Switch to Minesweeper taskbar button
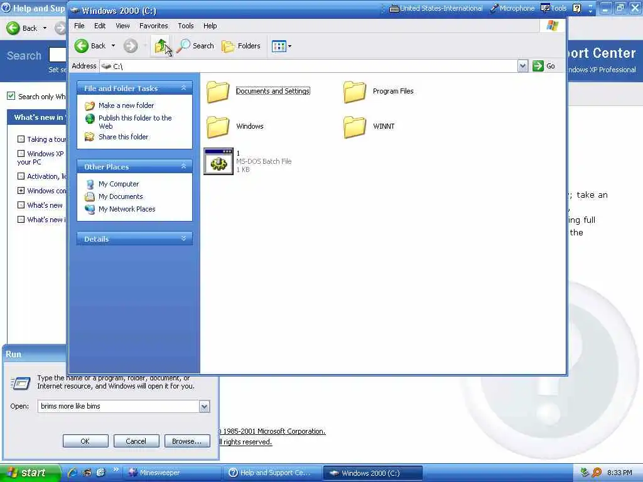 (172, 473)
